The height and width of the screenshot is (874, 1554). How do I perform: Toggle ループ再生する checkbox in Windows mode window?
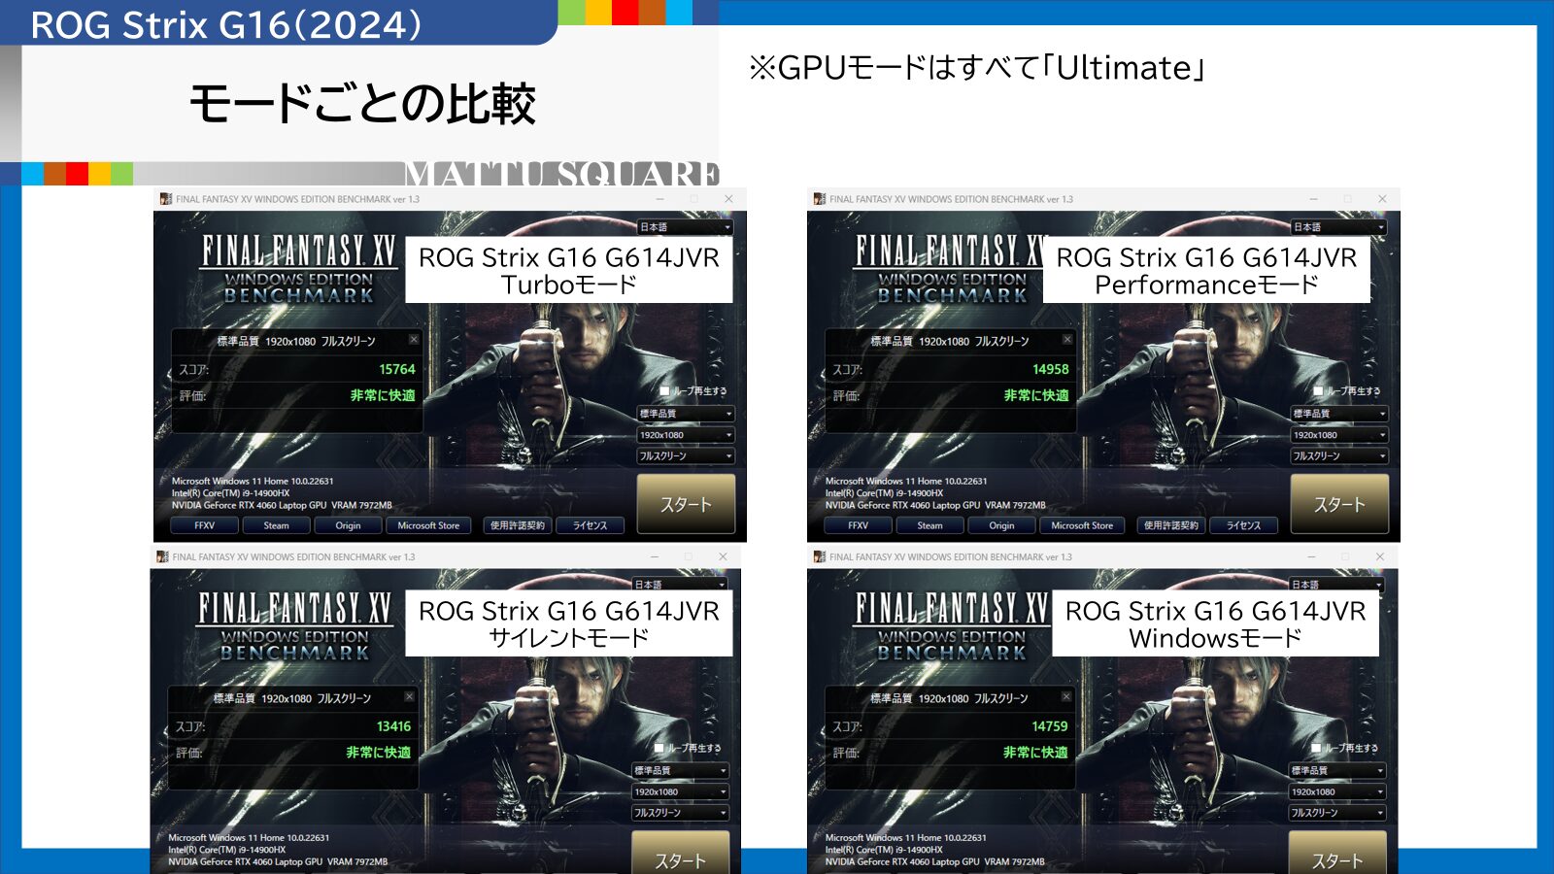click(x=1317, y=748)
